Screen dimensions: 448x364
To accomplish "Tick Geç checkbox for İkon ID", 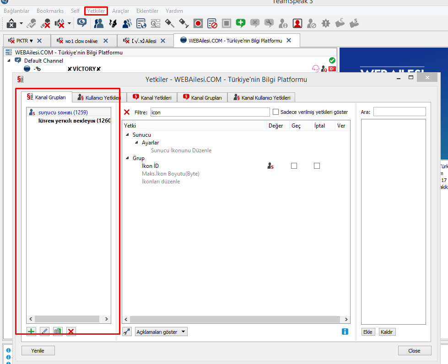I will (294, 166).
